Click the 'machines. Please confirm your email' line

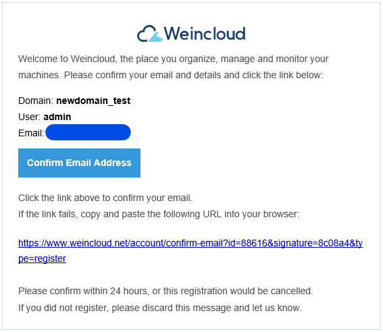pyautogui.click(x=171, y=75)
